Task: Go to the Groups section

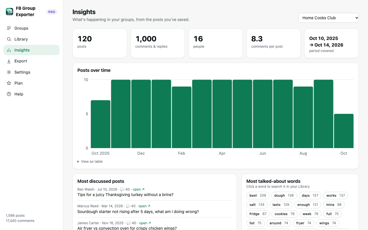Action: pyautogui.click(x=31, y=28)
